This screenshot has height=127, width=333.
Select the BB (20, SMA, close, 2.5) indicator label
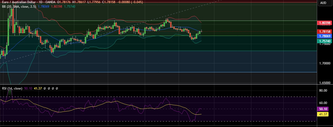click(x=19, y=6)
